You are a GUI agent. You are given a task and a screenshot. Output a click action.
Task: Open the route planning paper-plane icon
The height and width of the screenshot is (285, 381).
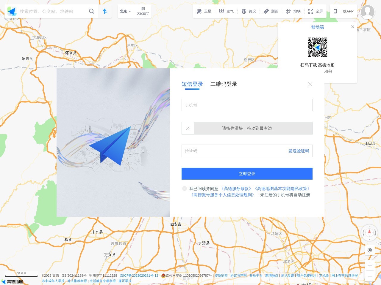(x=105, y=11)
